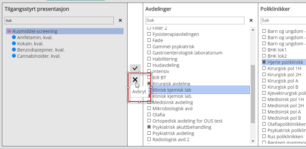Check the Mikrobiologisk avd checkbox
The height and width of the screenshot is (149, 306).
[149, 109]
